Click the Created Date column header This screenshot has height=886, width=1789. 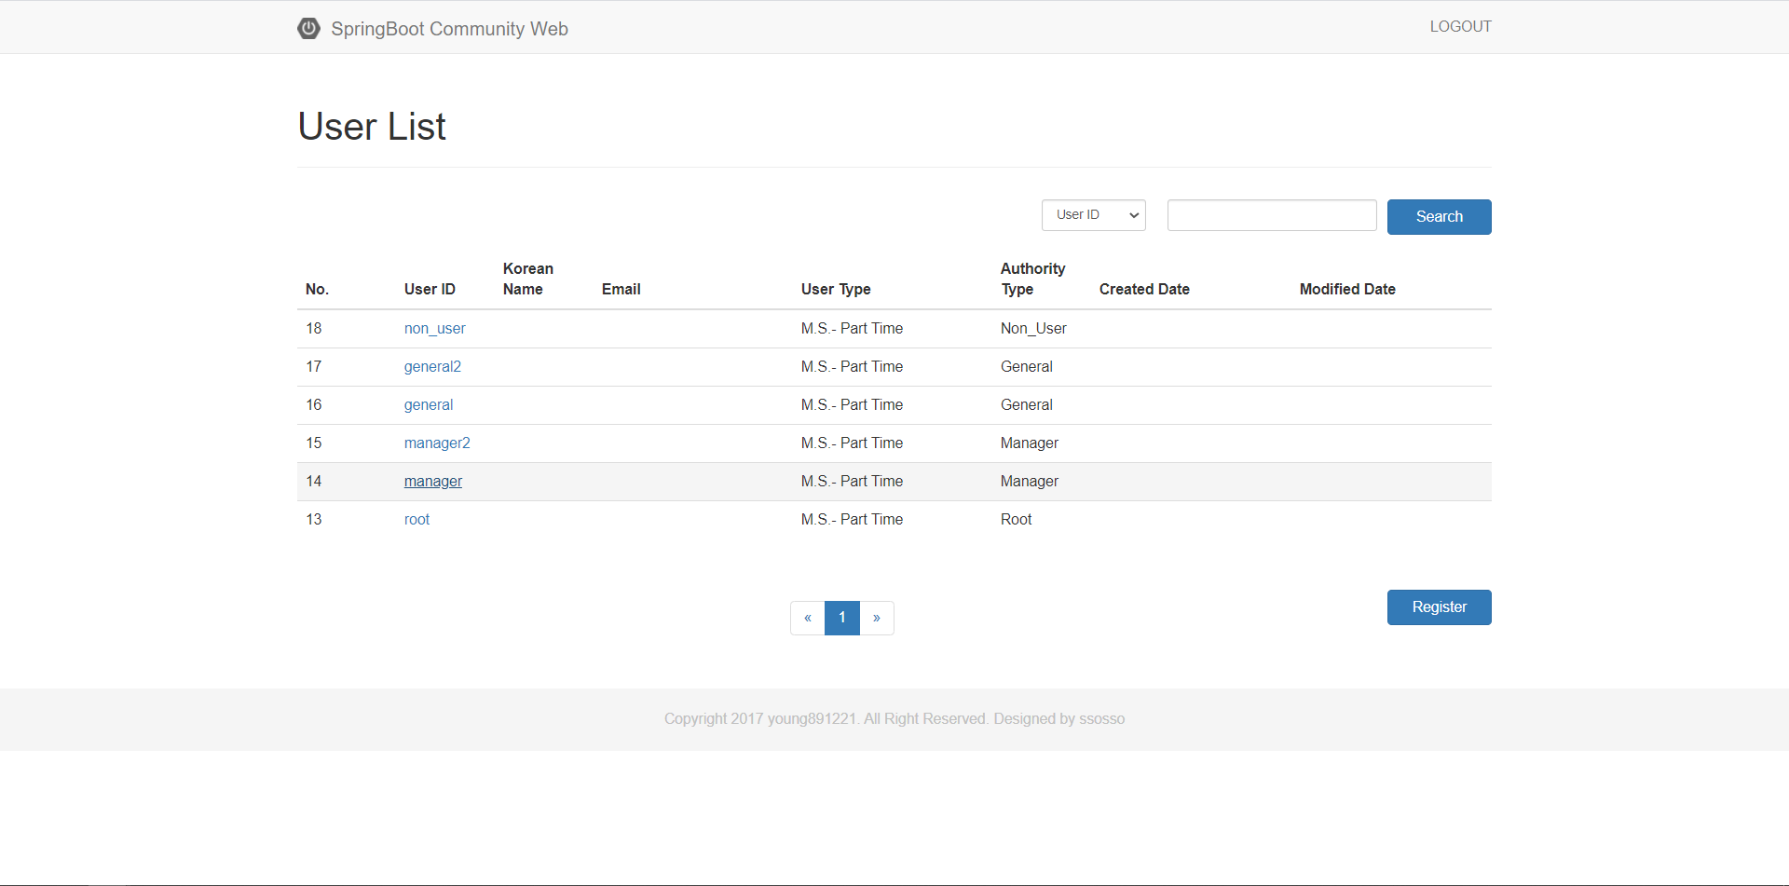pos(1144,290)
